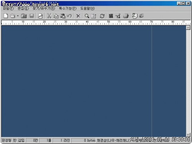Click the copy icon
Screen dimensions: 192x144
[x=56, y=16]
